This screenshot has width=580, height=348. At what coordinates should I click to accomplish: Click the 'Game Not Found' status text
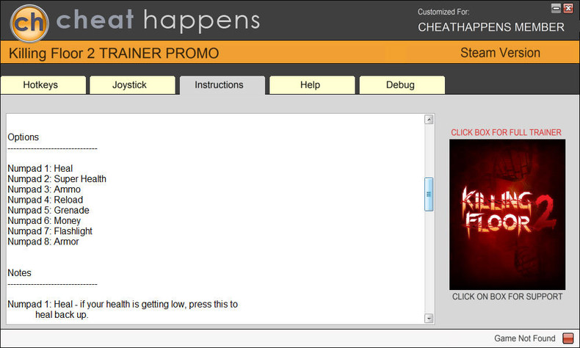pos(524,338)
